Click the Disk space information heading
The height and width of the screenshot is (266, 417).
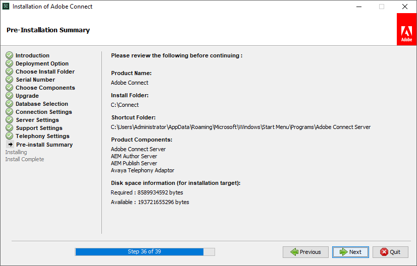click(x=176, y=183)
